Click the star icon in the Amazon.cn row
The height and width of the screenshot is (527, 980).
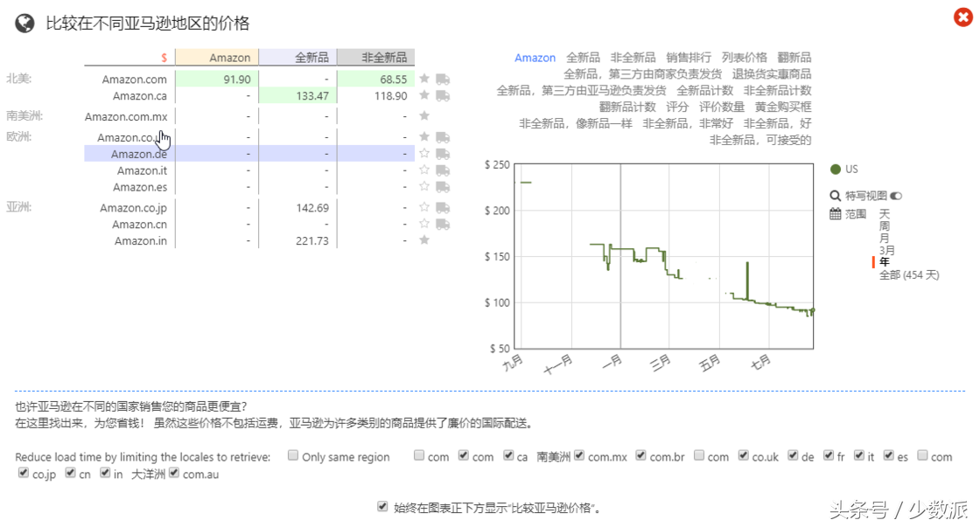coord(424,224)
